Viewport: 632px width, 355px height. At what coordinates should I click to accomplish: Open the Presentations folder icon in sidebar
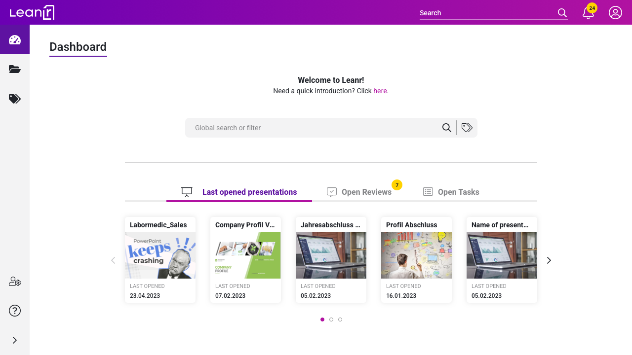pyautogui.click(x=14, y=69)
